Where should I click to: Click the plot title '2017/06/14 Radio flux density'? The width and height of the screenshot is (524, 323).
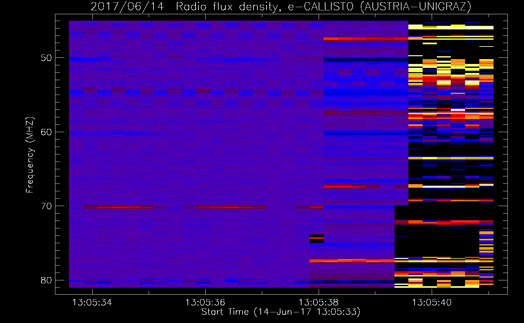[281, 7]
